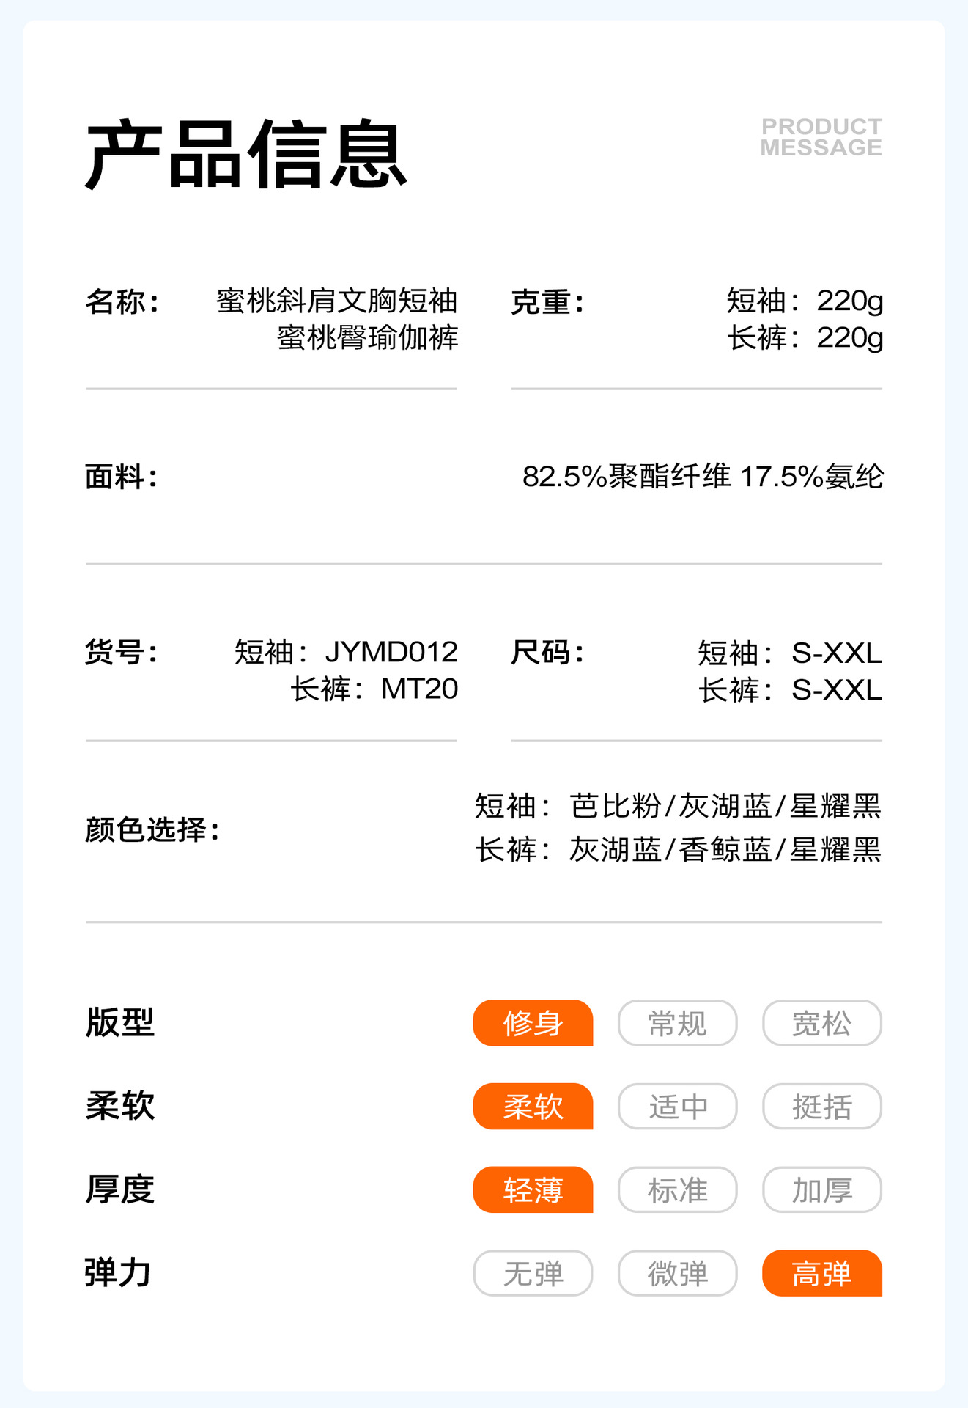968x1408 pixels.
Task: Select the 宽松 fit option
Action: 821,1023
